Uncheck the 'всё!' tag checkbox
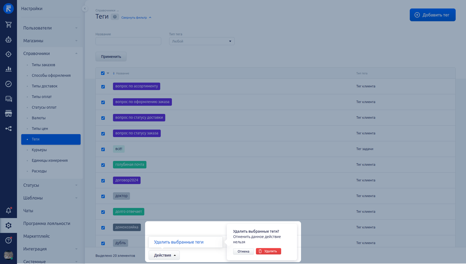The image size is (466, 264). (103, 149)
